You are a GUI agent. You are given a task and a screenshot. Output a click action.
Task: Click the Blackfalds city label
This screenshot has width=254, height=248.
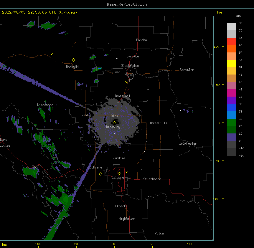(130, 66)
